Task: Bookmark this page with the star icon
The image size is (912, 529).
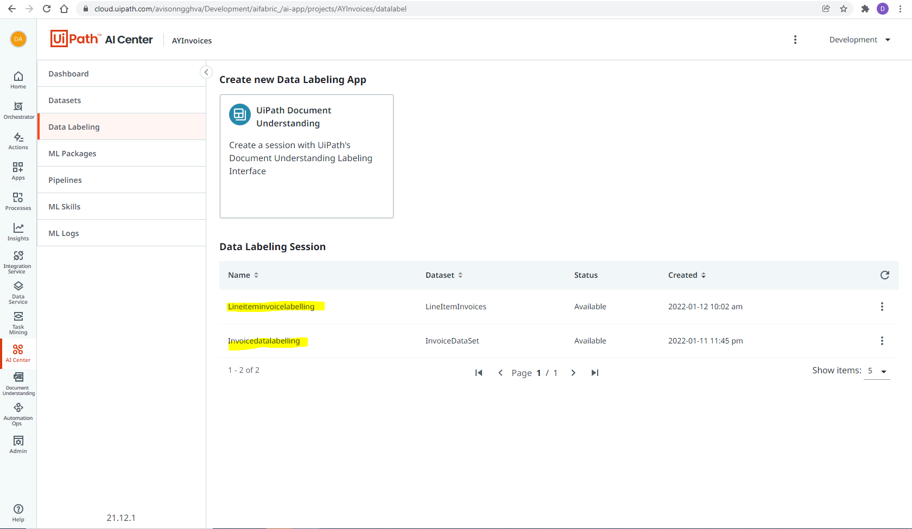Action: pos(844,9)
